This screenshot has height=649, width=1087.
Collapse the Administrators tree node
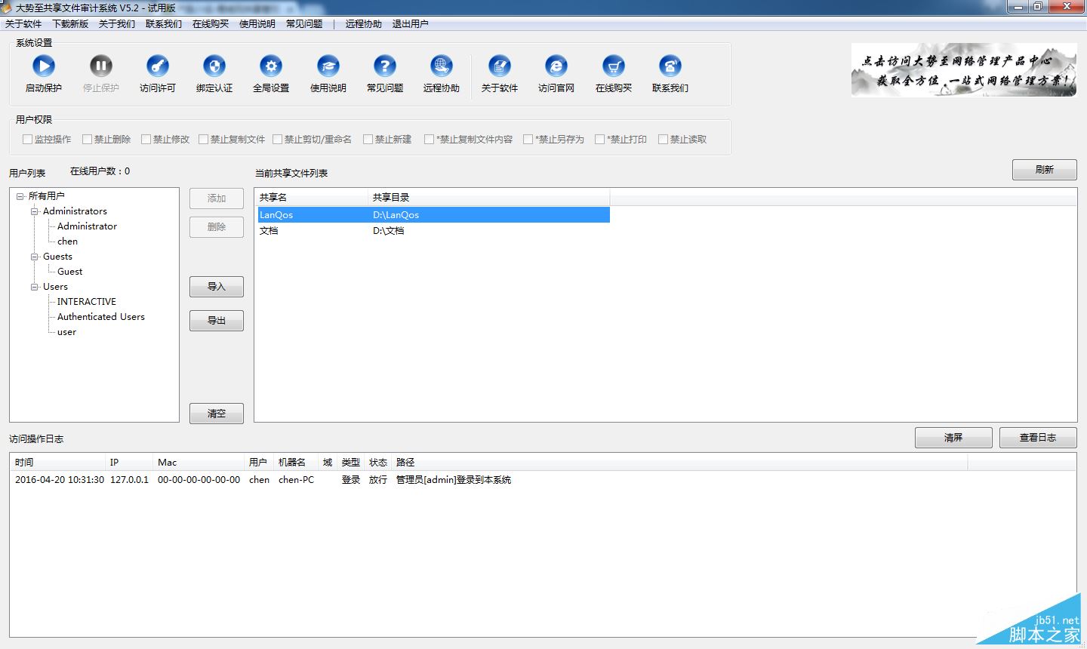[35, 211]
